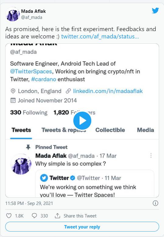Viewport: 164px width, 237px height.
Task: Click the @TwitterSpaces mention
Action: pos(31,71)
